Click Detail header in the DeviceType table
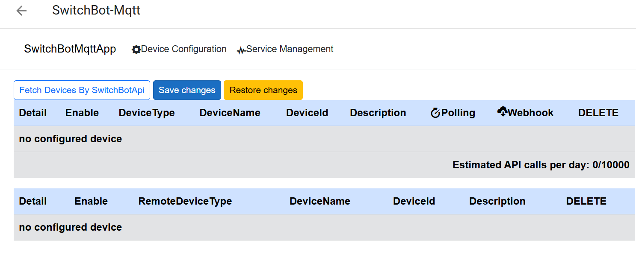The height and width of the screenshot is (255, 636). (33, 113)
